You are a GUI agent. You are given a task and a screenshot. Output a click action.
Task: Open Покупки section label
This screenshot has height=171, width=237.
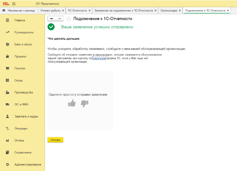pyautogui.click(x=20, y=68)
